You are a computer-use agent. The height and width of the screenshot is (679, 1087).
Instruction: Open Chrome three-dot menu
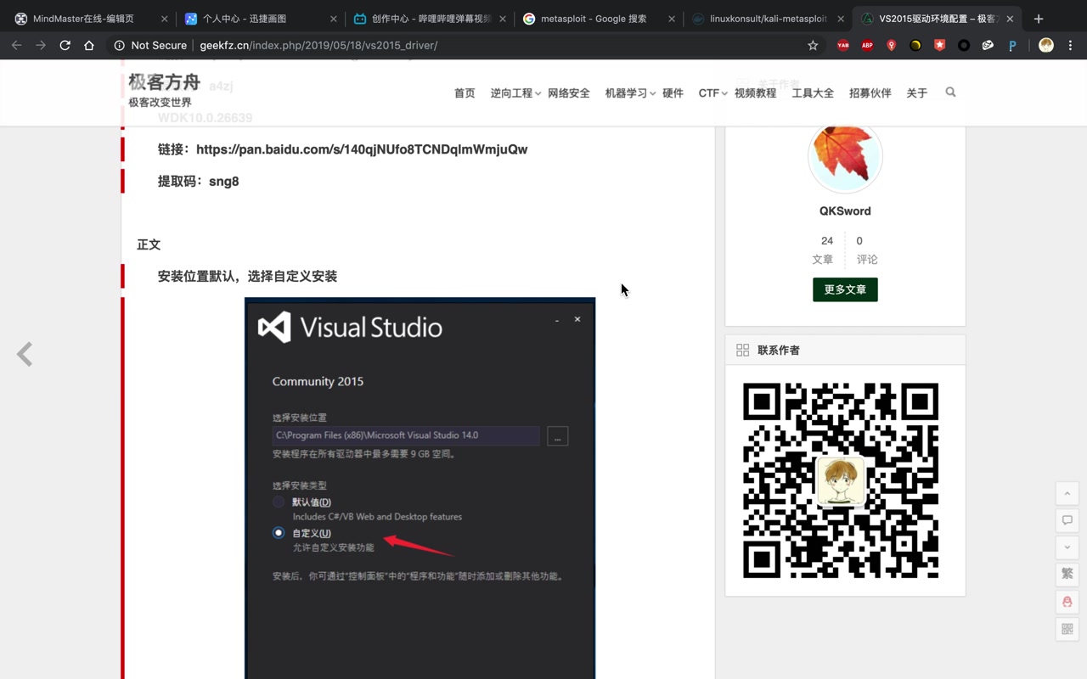point(1070,46)
